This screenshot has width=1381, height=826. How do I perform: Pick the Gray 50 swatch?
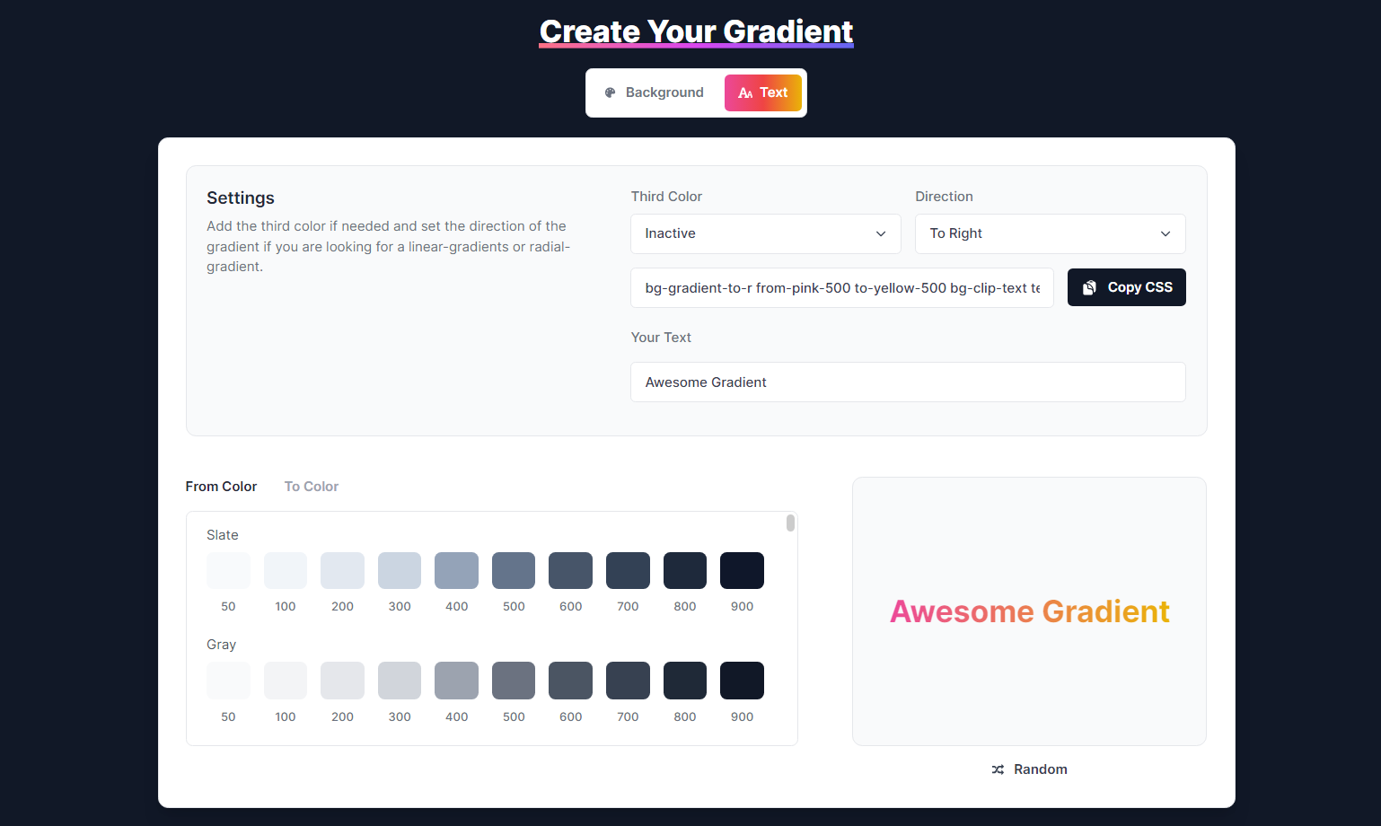(x=228, y=681)
